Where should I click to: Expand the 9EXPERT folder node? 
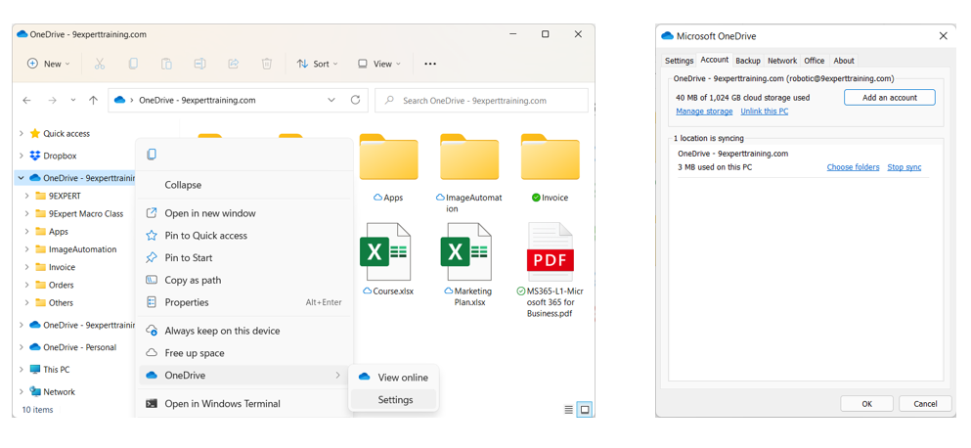26,196
